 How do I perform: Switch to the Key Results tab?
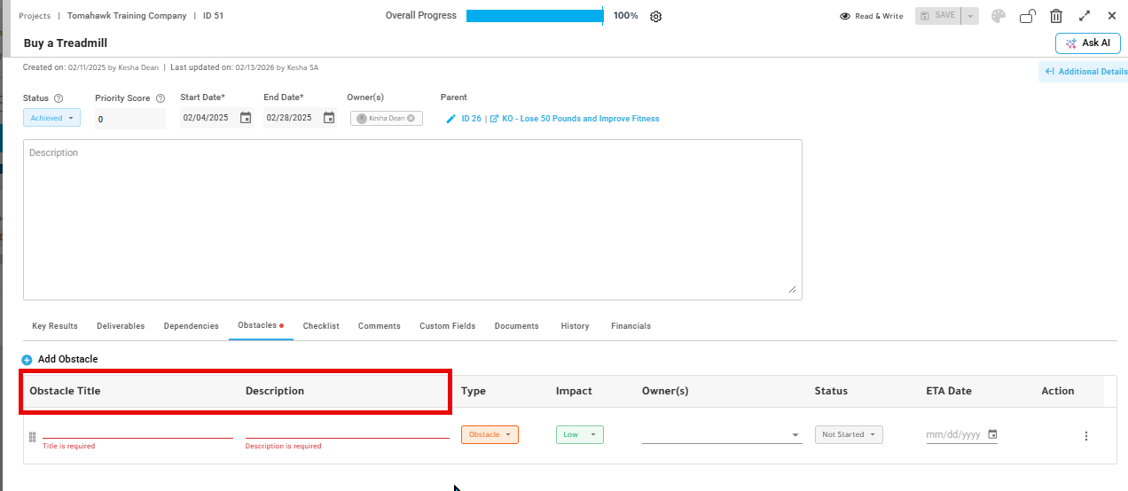pos(55,326)
